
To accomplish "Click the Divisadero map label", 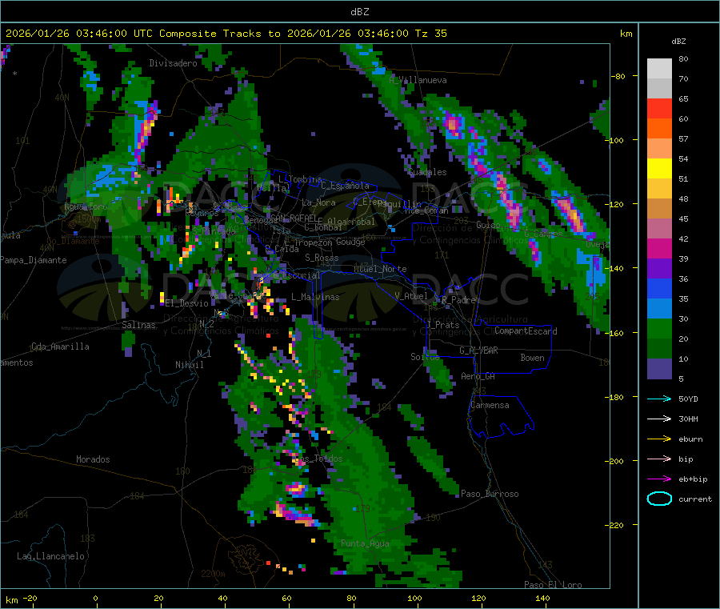I will click(x=173, y=63).
